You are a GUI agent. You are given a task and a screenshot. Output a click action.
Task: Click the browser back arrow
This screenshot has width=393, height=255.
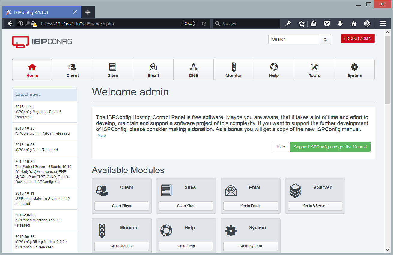point(10,24)
